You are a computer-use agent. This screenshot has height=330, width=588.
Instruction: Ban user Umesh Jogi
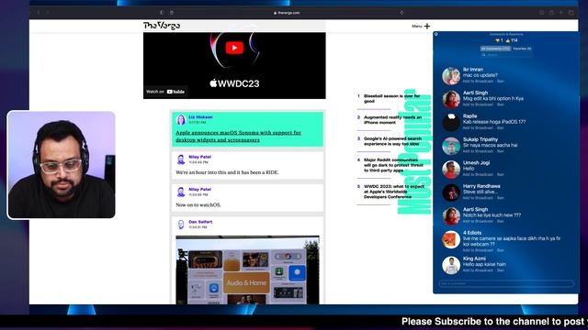[x=501, y=174]
